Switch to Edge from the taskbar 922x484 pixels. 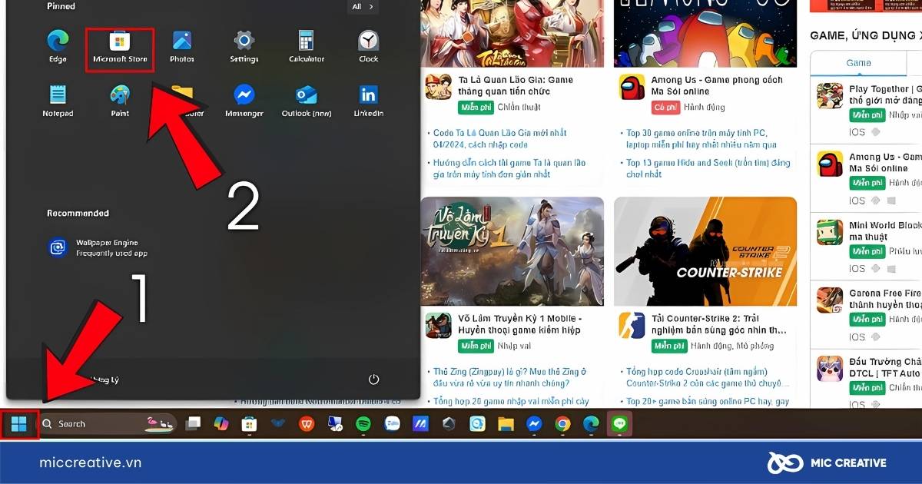pyautogui.click(x=591, y=424)
